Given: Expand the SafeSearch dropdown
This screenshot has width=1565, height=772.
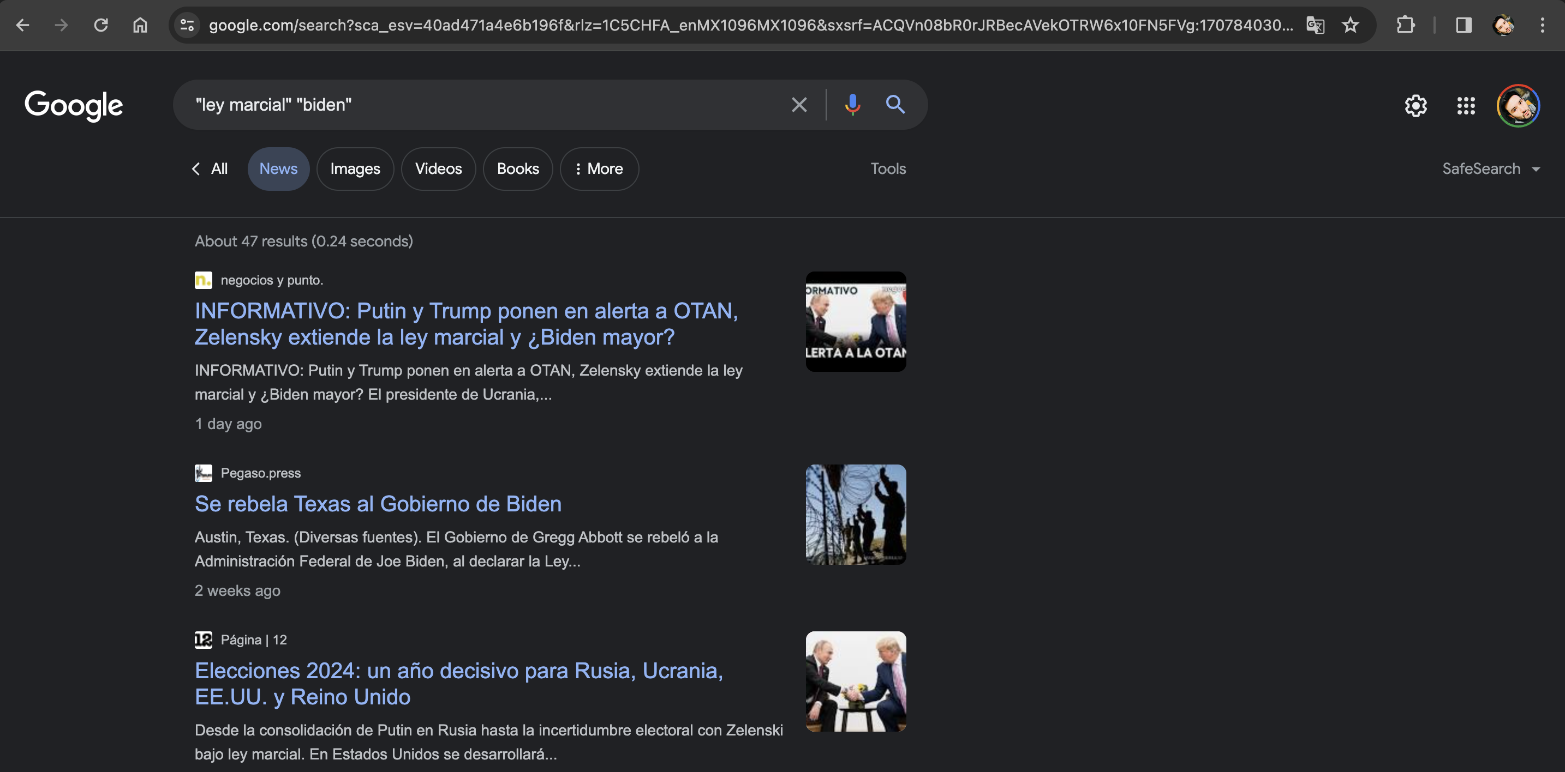Looking at the screenshot, I should click(1490, 168).
